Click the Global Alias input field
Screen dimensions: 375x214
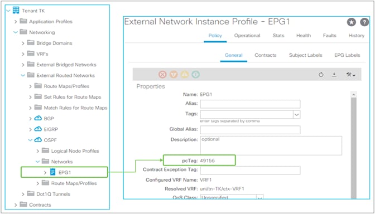click(x=250, y=130)
